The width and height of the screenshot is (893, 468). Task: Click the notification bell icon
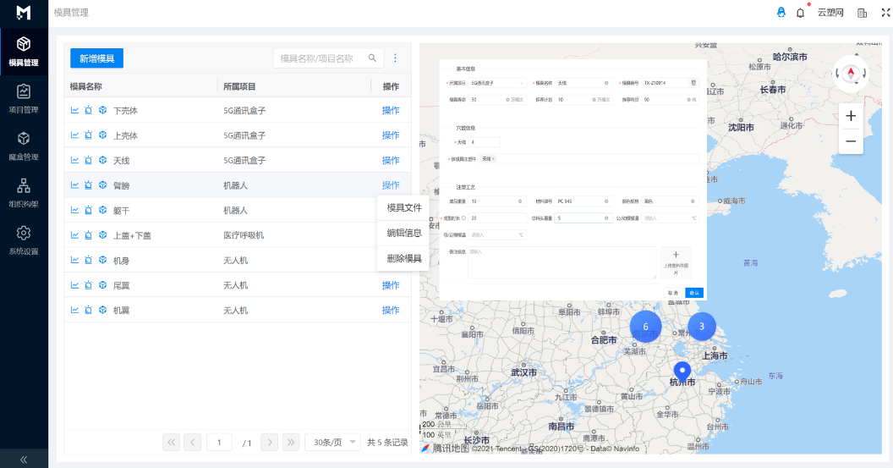[x=800, y=13]
